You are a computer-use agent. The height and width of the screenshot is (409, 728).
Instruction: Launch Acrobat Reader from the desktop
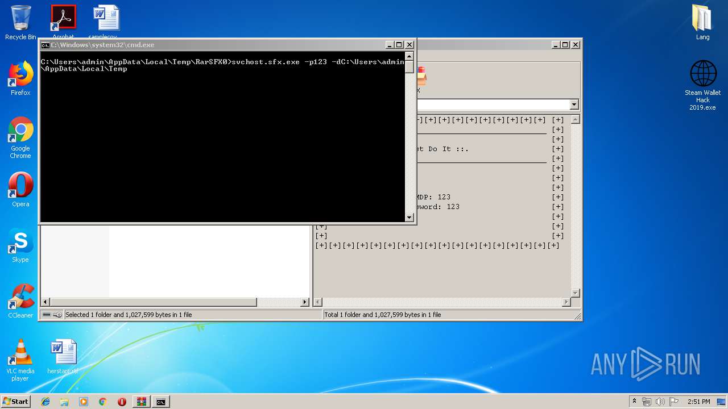pos(63,21)
